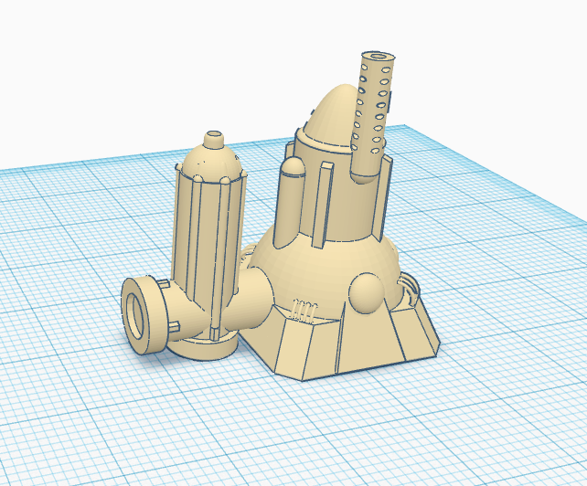Image resolution: width=587 pixels, height=486 pixels.
Task: Click the open top hole of the perforated tube
Action: click(x=379, y=57)
